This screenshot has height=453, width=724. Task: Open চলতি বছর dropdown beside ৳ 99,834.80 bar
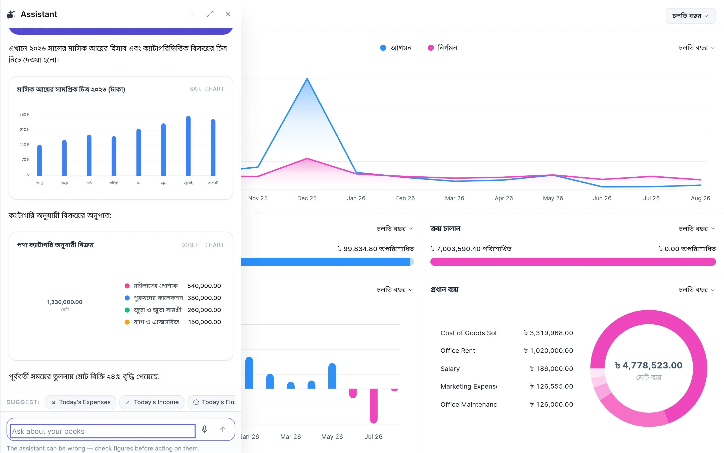click(x=395, y=229)
